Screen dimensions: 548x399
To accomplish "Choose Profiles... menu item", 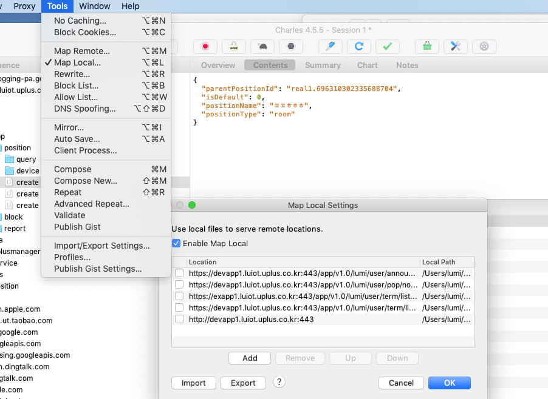I will 106,257.
